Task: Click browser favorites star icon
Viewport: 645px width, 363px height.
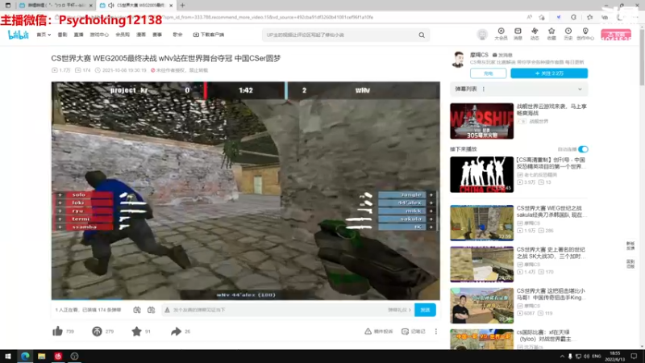Action: point(590,17)
